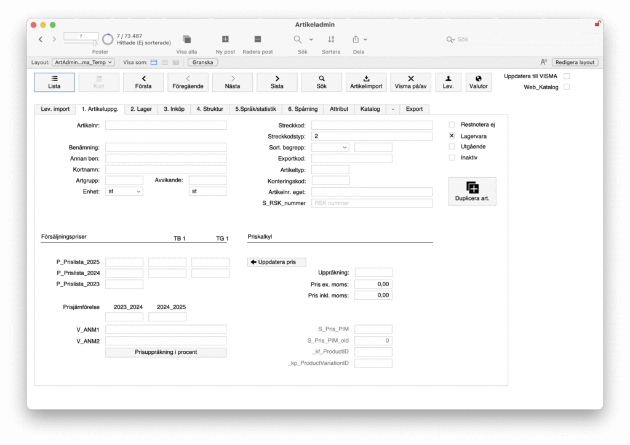Create a new record with Ny post

225,39
